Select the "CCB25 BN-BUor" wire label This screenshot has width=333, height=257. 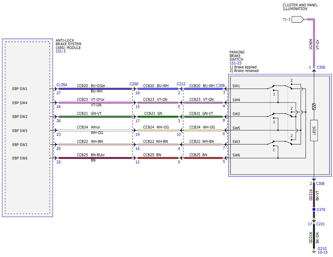click(x=91, y=155)
